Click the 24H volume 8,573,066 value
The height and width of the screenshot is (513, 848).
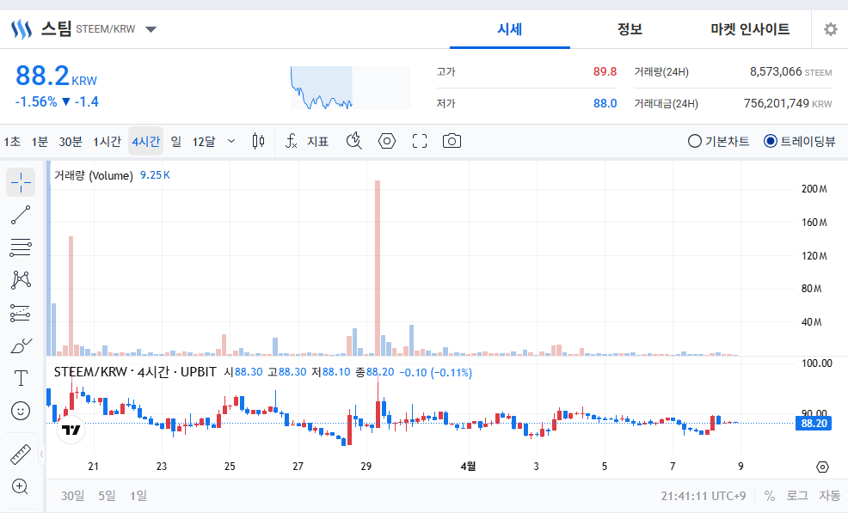pyautogui.click(x=776, y=71)
